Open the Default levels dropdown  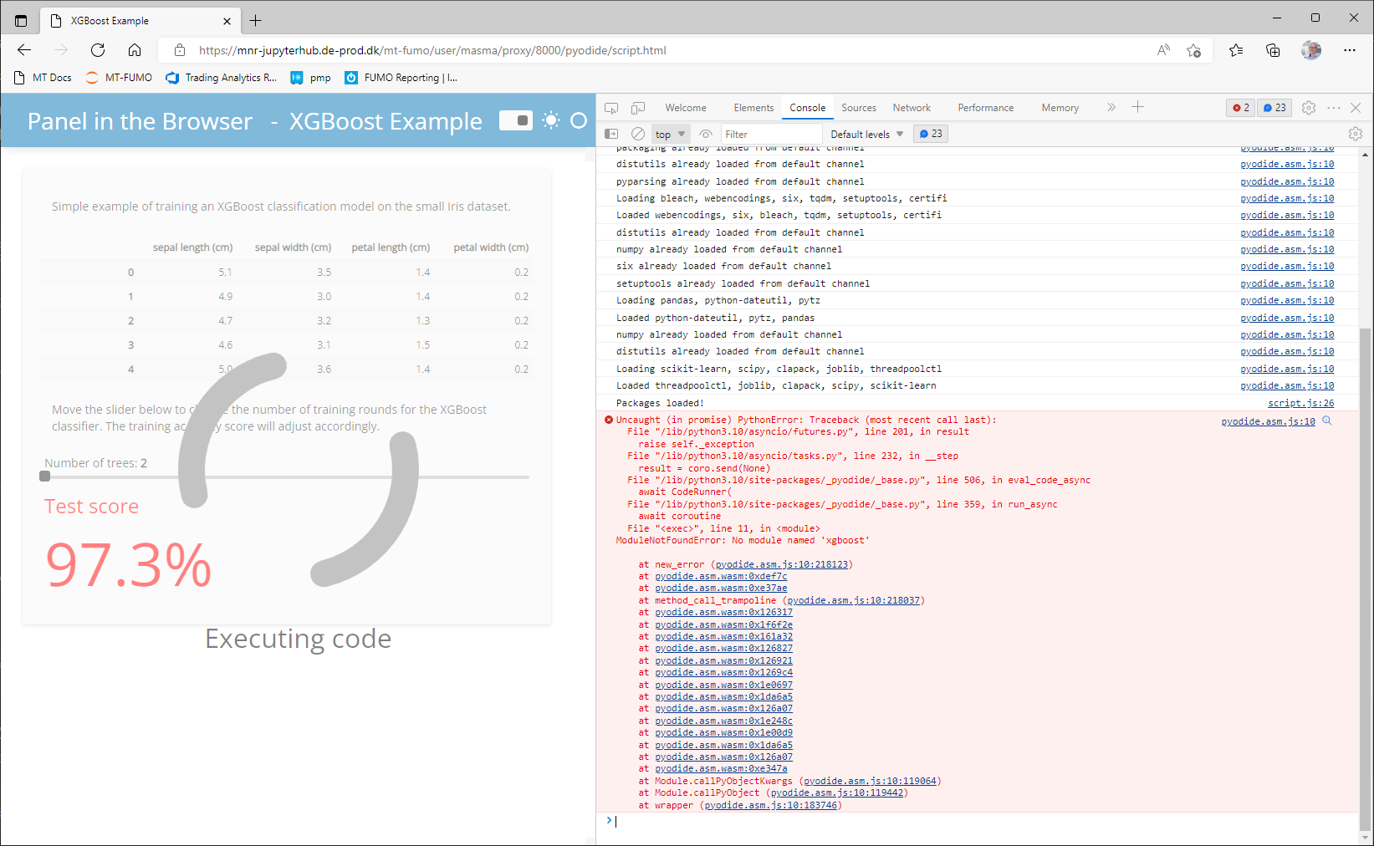pyautogui.click(x=865, y=134)
